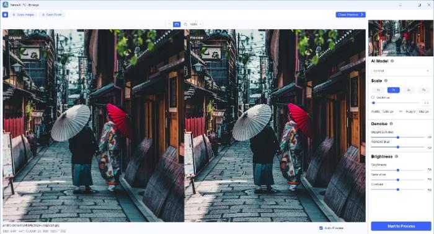
Task: Click the Original label on left image
Action: [15, 38]
